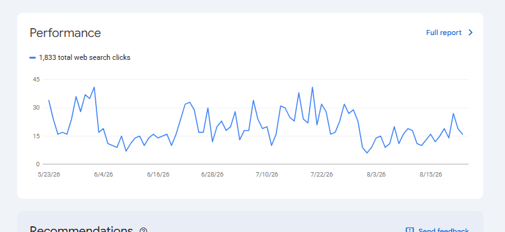The height and width of the screenshot is (232, 505).
Task: Click the 8/3/26 date axis label
Action: point(376,175)
